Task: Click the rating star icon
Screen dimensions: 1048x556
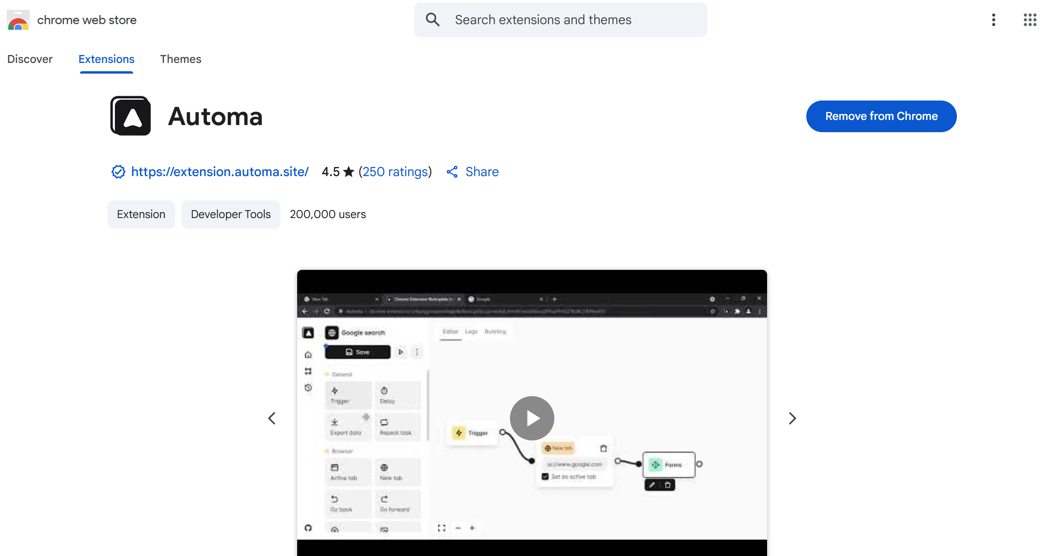Action: [x=349, y=171]
